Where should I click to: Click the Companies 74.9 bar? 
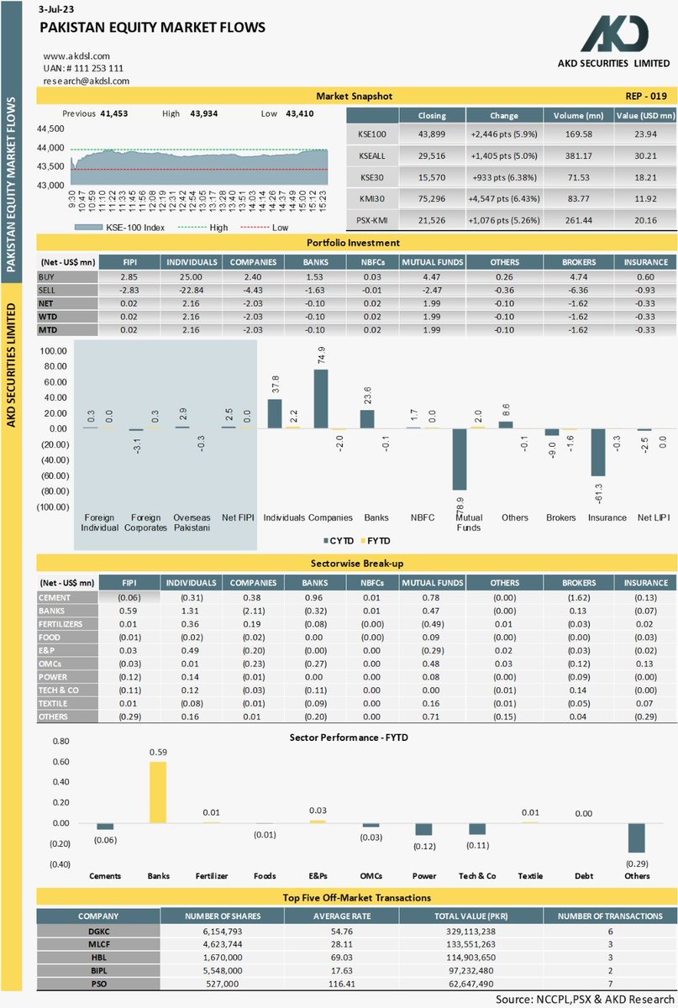point(321,399)
